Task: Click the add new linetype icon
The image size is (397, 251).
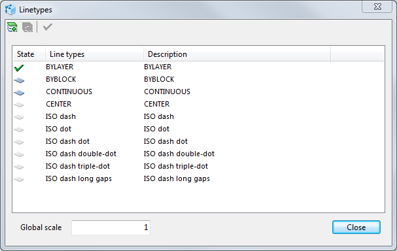Action: click(x=12, y=27)
